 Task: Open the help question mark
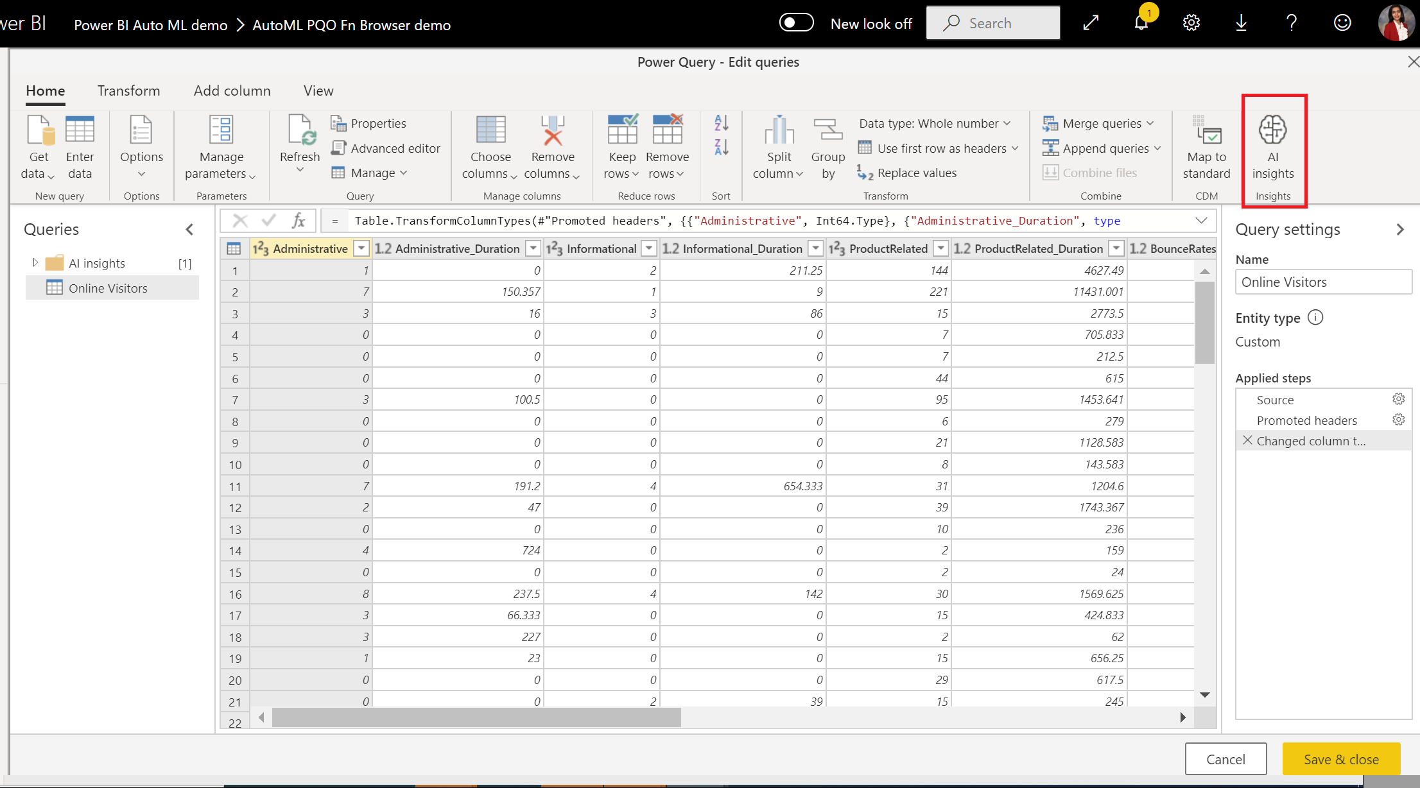[x=1292, y=23]
